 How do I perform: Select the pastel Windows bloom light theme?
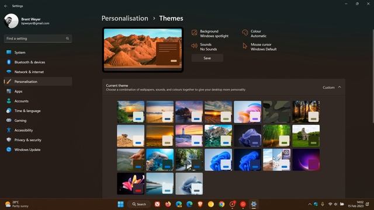point(248,111)
